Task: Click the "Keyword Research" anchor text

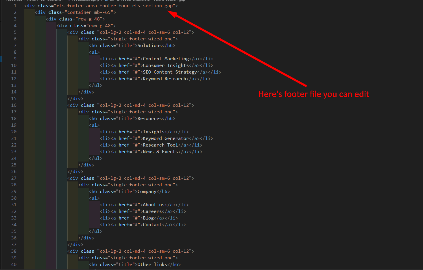Action: click(x=164, y=79)
